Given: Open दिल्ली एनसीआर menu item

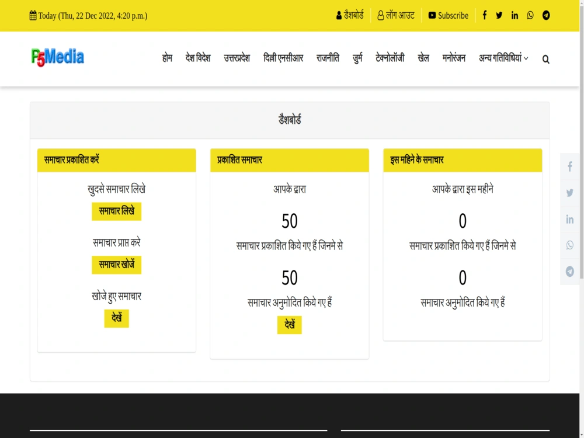Looking at the screenshot, I should tap(283, 58).
